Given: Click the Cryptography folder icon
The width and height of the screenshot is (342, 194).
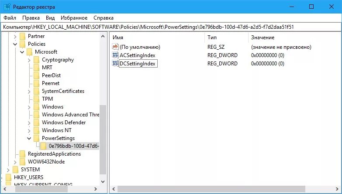Looking at the screenshot, I should [36, 60].
